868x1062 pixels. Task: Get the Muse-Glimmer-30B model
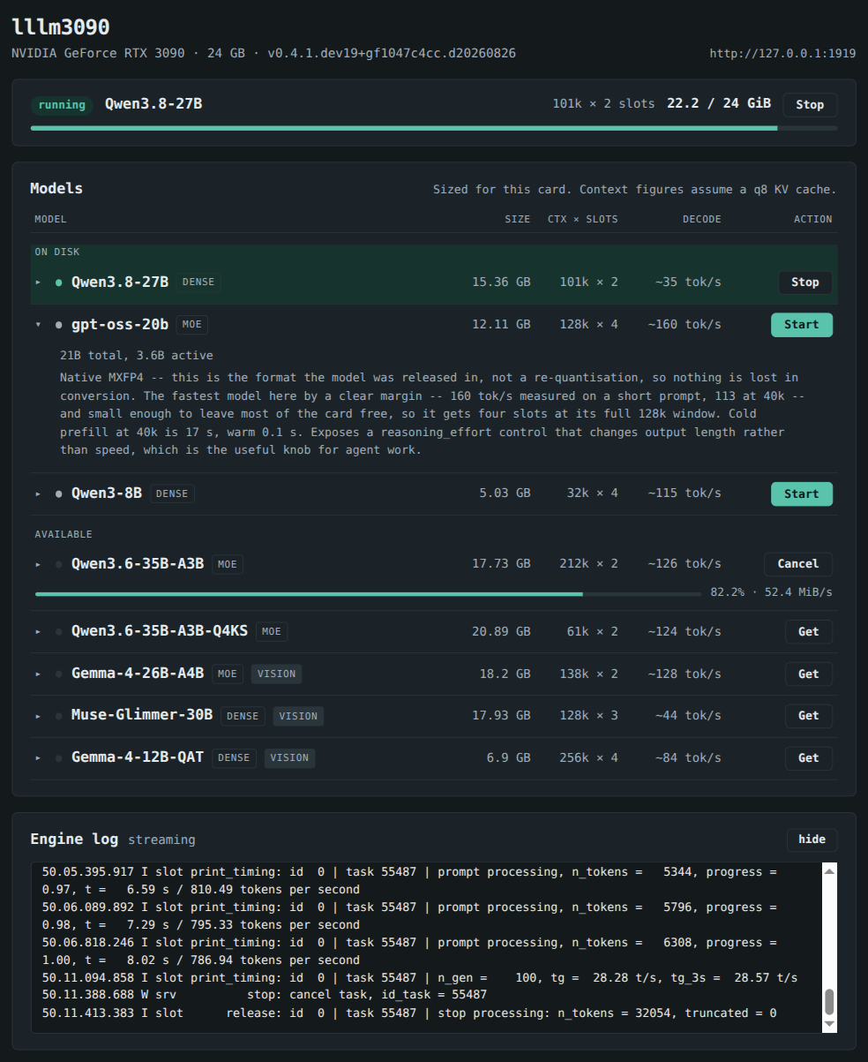(809, 716)
